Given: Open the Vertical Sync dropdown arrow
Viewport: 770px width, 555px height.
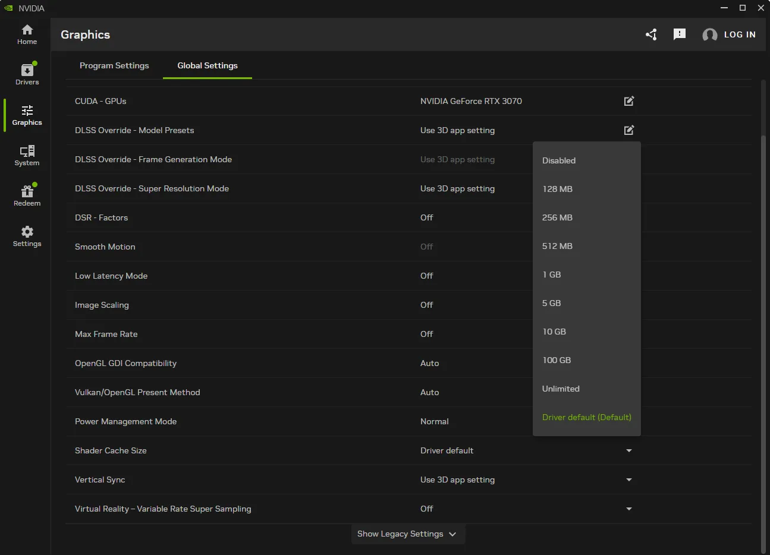Looking at the screenshot, I should 628,480.
